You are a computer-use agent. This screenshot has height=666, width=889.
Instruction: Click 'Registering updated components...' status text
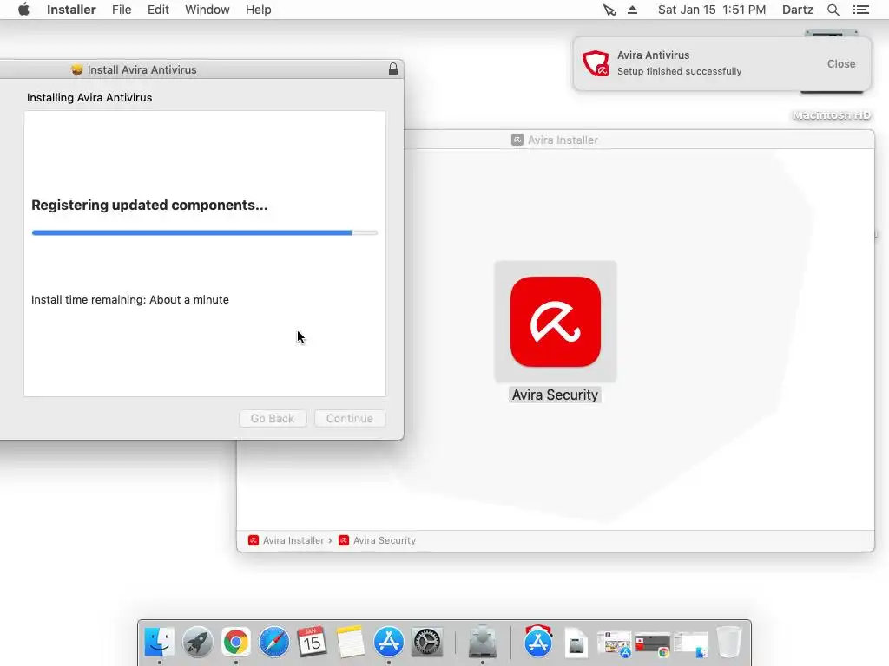149,205
